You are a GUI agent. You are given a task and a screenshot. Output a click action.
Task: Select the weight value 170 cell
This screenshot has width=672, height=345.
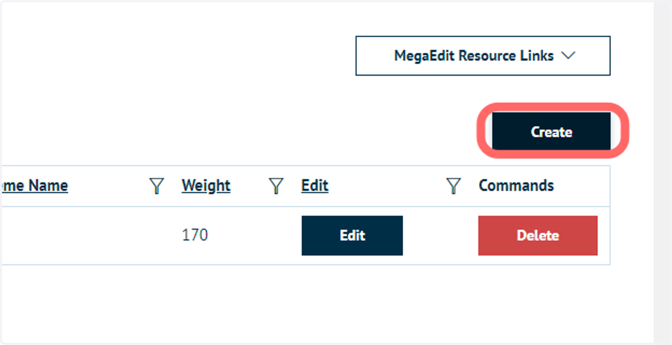click(x=195, y=235)
